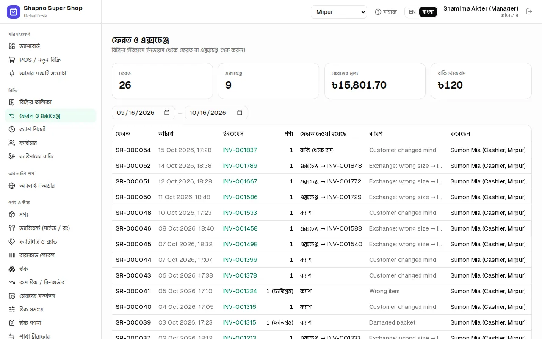Select return row SR-000041
Image resolution: width=542 pixels, height=339 pixels.
(x=322, y=291)
